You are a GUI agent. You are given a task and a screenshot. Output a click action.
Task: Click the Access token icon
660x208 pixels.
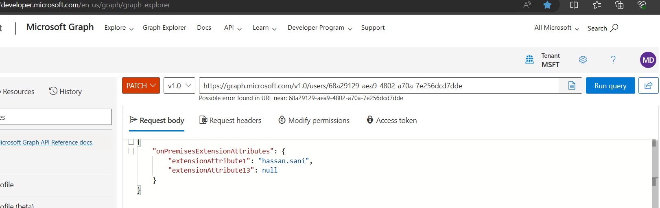pos(370,120)
